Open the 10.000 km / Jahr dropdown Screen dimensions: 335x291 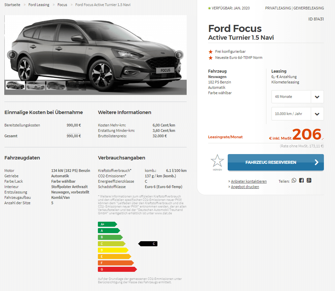click(x=297, y=114)
